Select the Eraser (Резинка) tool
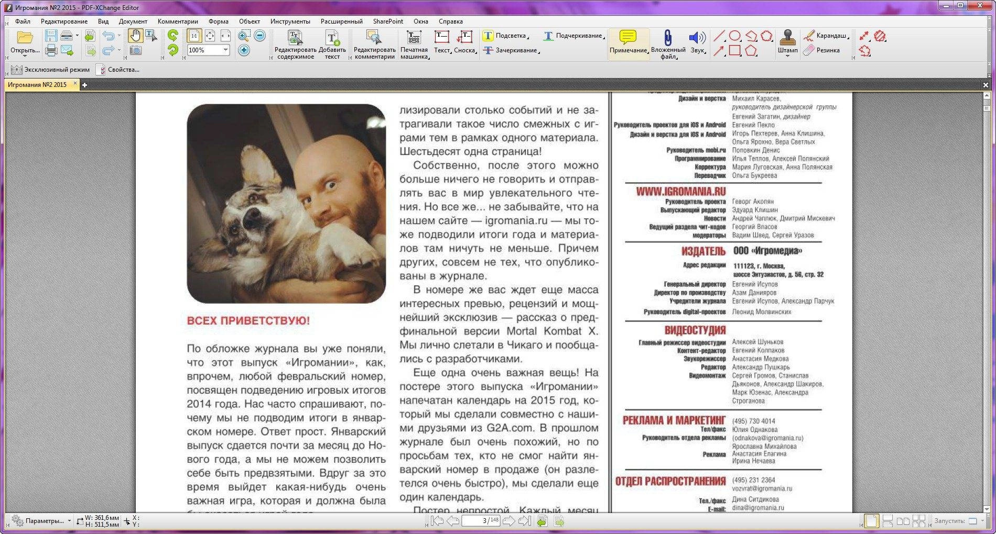The height and width of the screenshot is (534, 996). click(822, 50)
